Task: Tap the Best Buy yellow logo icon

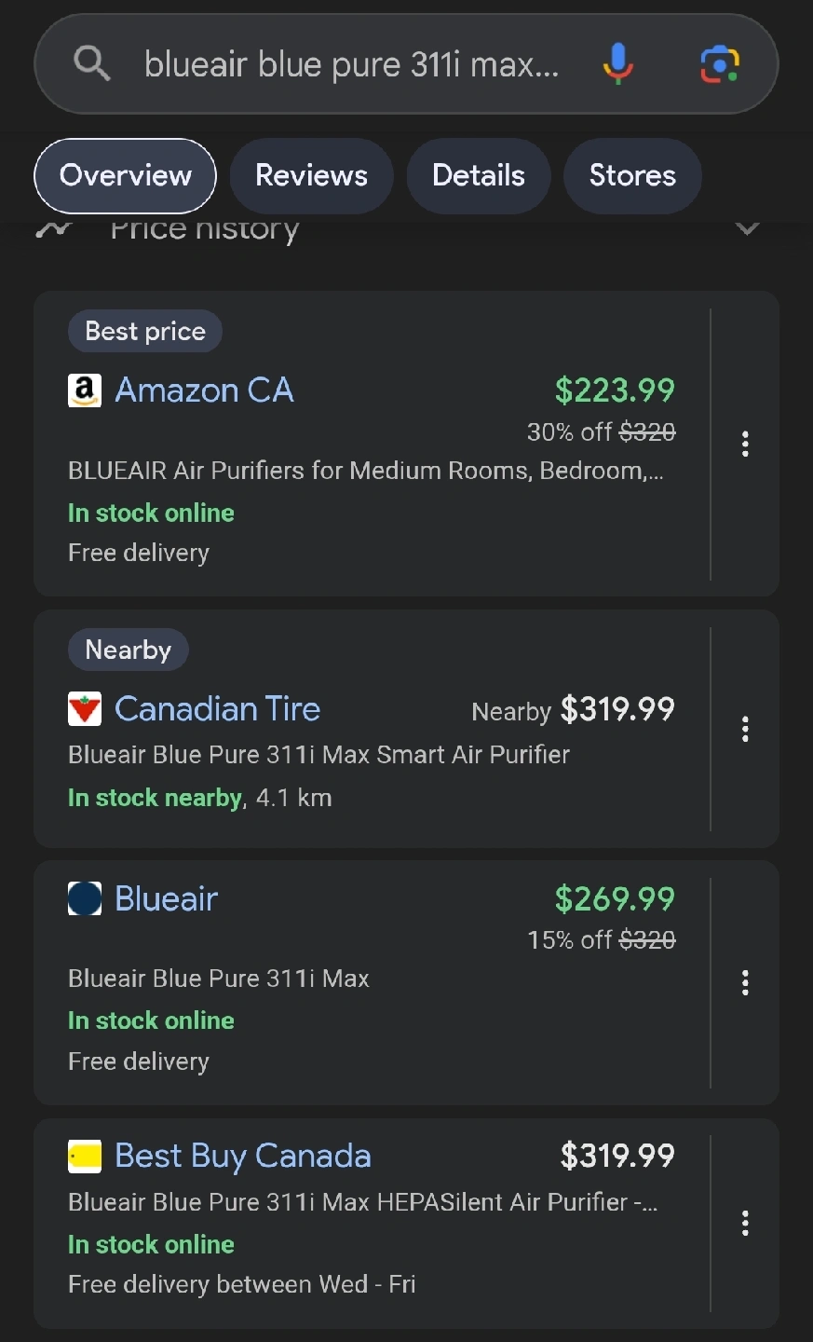Action: 85,1157
